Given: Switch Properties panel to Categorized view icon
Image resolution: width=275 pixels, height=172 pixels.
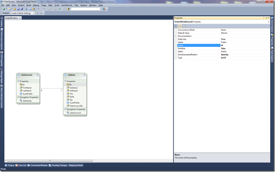Looking at the screenshot, I should (176, 26).
